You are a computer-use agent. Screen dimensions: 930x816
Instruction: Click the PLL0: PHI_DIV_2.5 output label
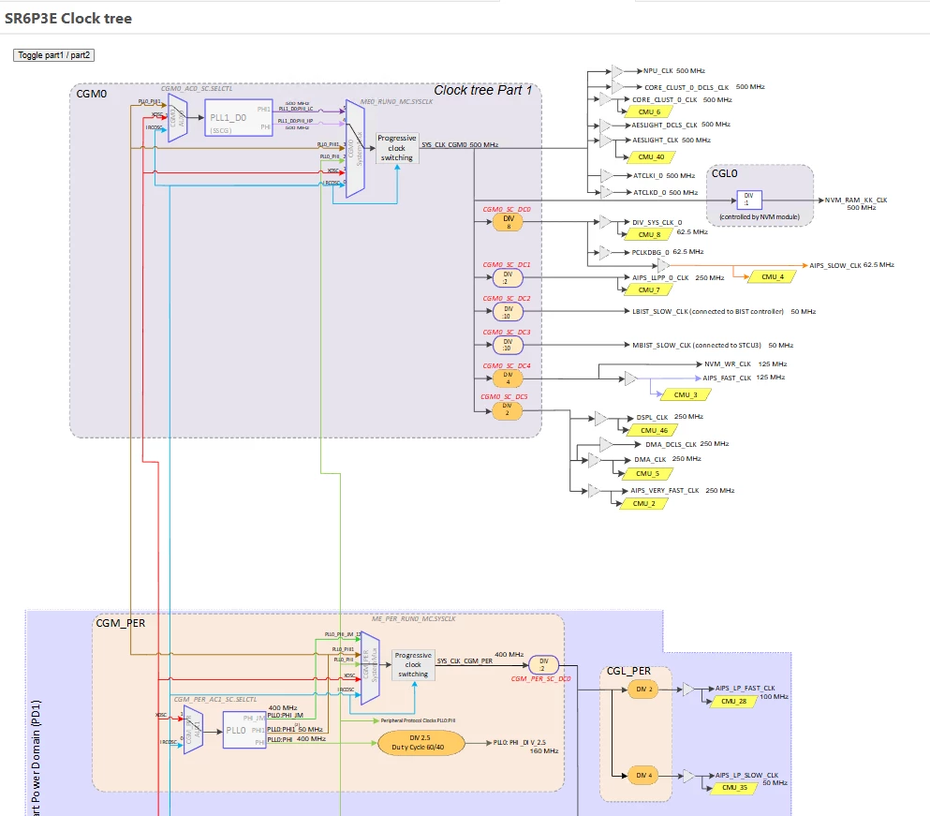520,742
